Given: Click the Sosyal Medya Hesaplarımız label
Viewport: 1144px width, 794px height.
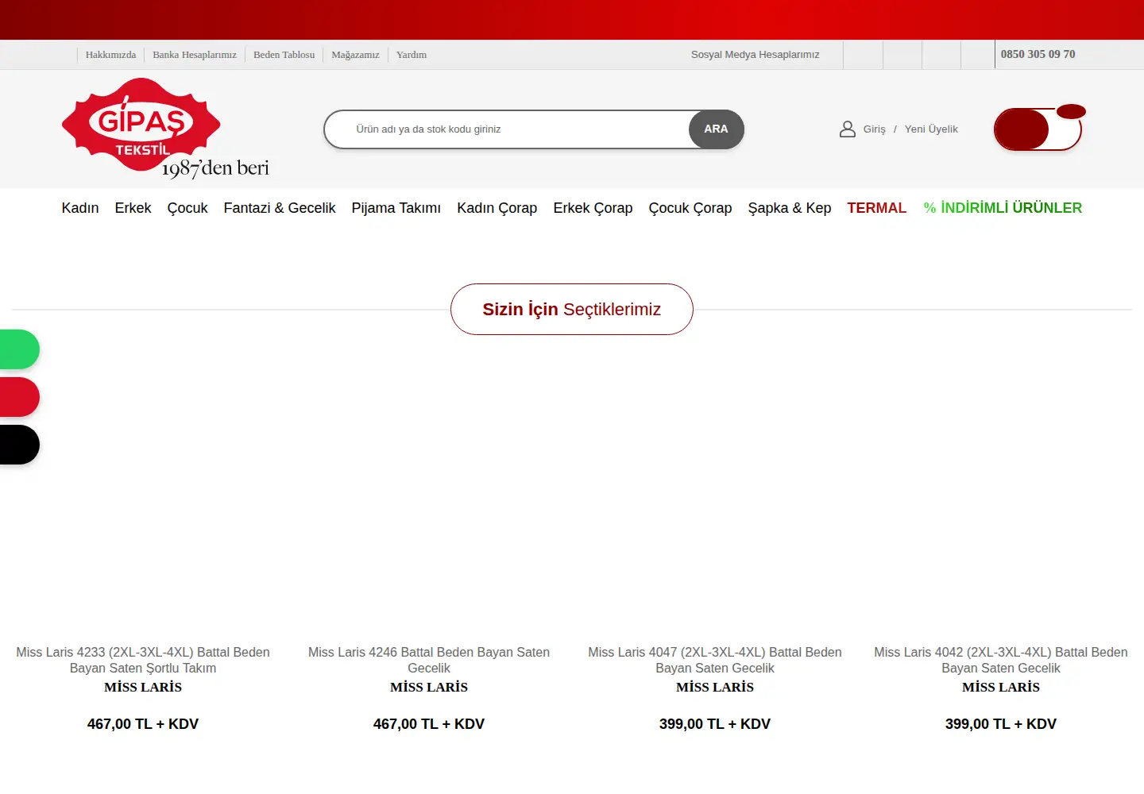Looking at the screenshot, I should 755,55.
